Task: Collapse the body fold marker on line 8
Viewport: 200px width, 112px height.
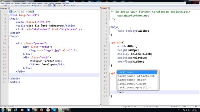Action: (8, 36)
